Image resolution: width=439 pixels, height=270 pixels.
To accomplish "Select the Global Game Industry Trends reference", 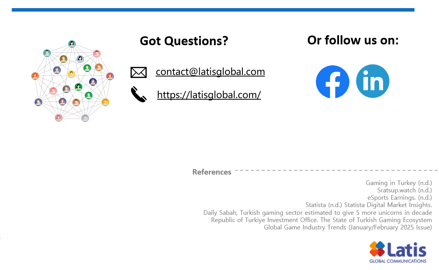I will click(x=347, y=227).
